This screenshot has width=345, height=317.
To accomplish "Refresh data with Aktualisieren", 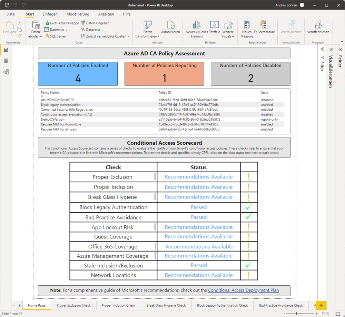I will point(170,28).
